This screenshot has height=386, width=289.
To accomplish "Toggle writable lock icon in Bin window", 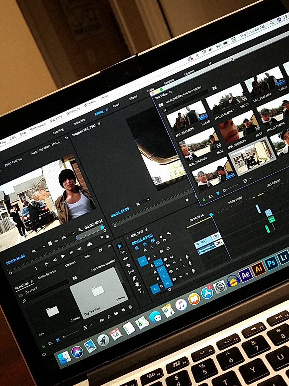I will pyautogui.click(x=204, y=200).
